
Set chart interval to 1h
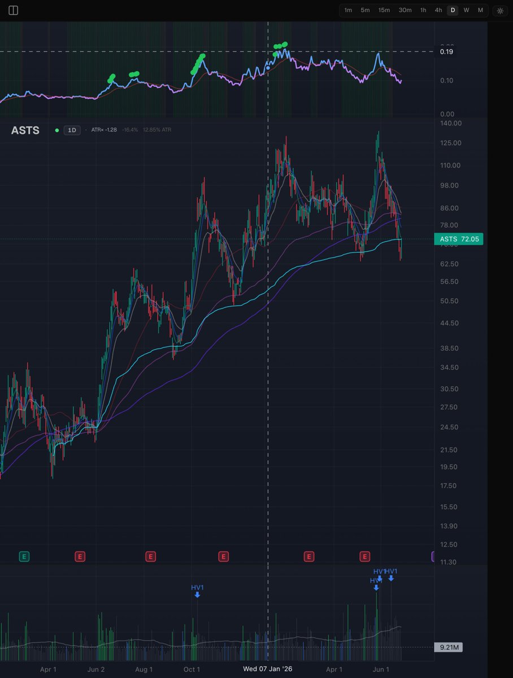423,10
